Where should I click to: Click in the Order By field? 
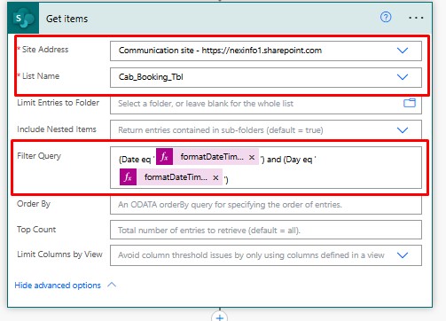[266, 205]
